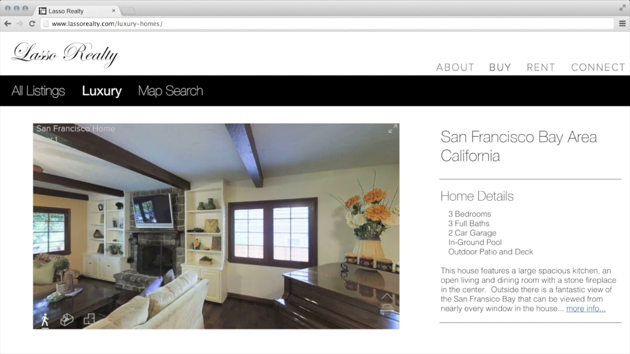Close the Lasso Realty tab

click(114, 11)
